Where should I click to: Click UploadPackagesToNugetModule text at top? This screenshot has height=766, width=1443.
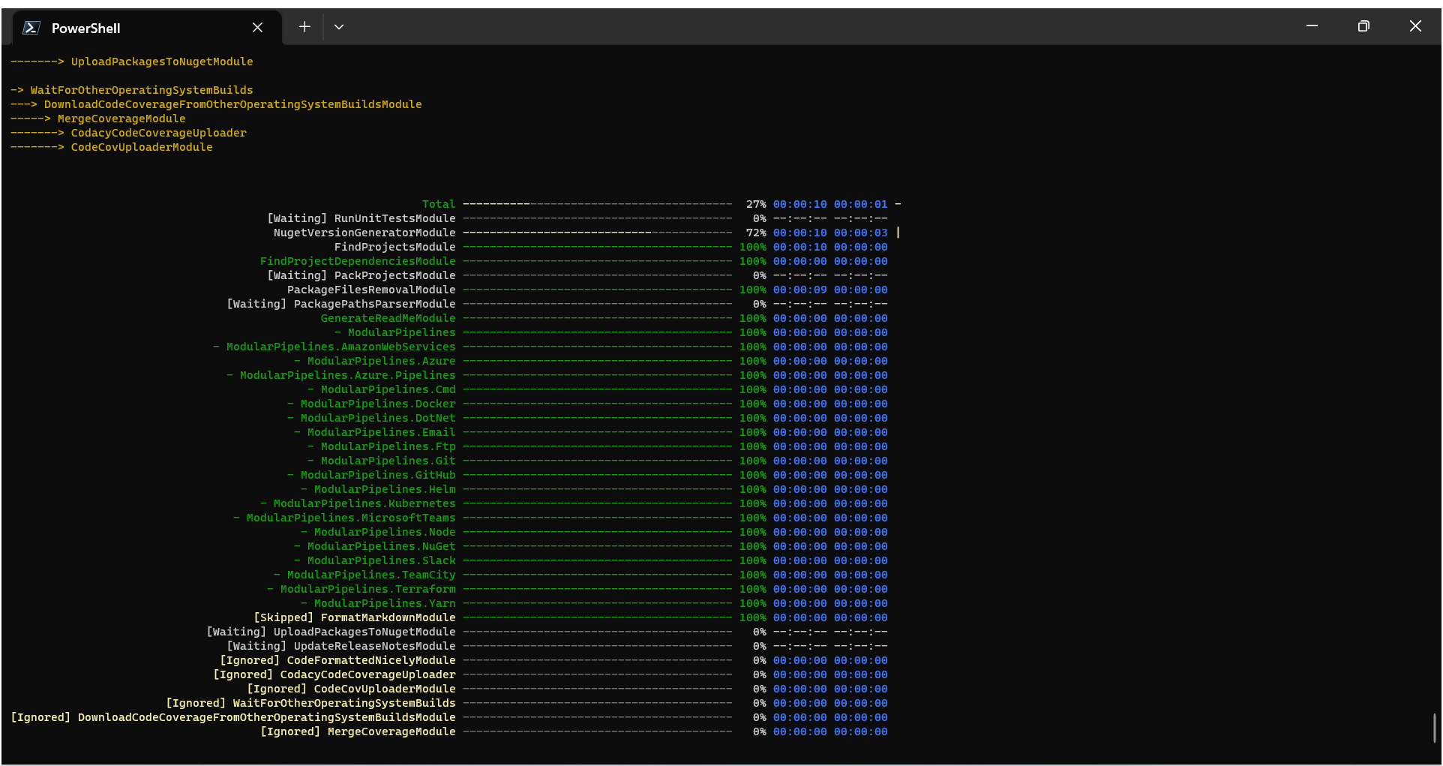click(x=162, y=62)
